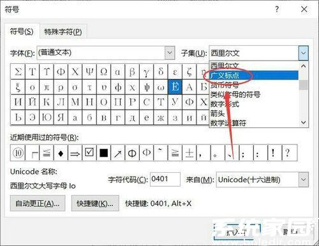Open the 字体 font dropdown arrow

click(170, 53)
